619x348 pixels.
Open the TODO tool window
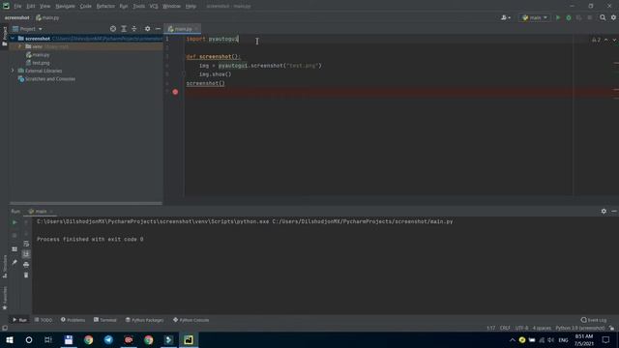[44, 320]
